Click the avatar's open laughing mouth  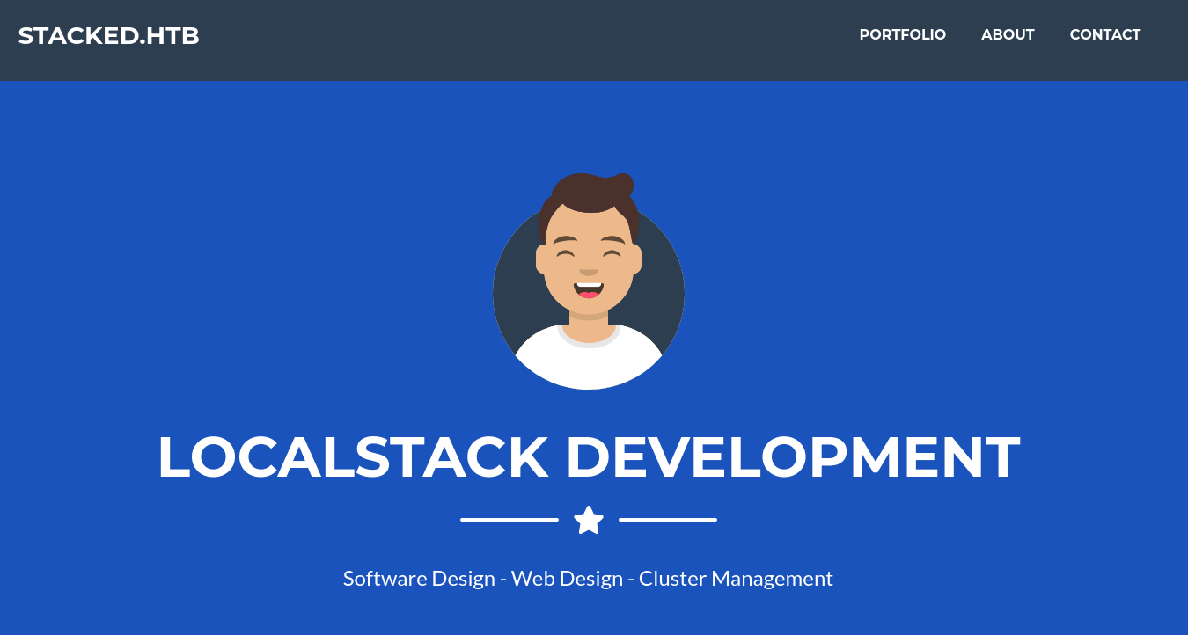click(589, 288)
